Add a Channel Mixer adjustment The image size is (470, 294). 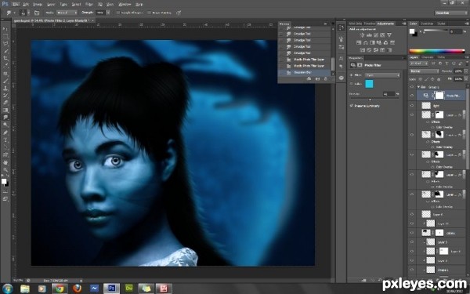[385, 42]
